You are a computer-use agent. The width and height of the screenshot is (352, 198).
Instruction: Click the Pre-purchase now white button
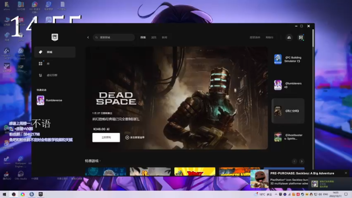click(106, 137)
